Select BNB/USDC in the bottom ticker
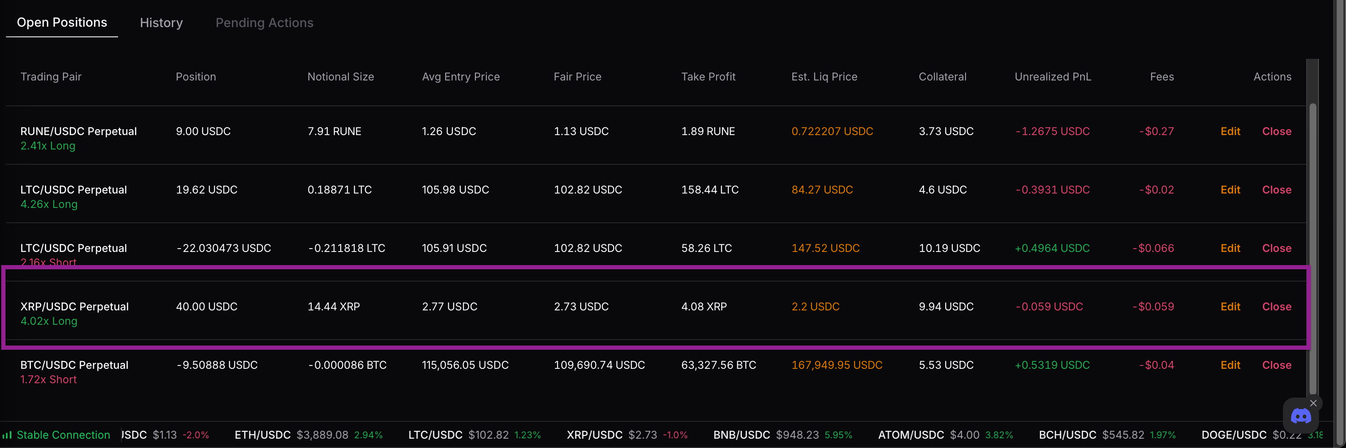This screenshot has height=448, width=1346. 741,435
